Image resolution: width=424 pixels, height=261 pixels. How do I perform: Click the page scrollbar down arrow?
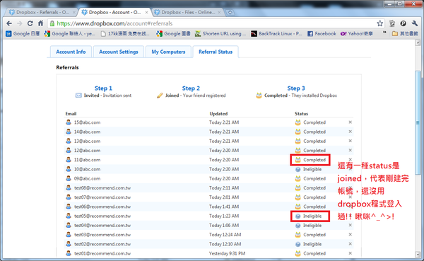click(418, 254)
